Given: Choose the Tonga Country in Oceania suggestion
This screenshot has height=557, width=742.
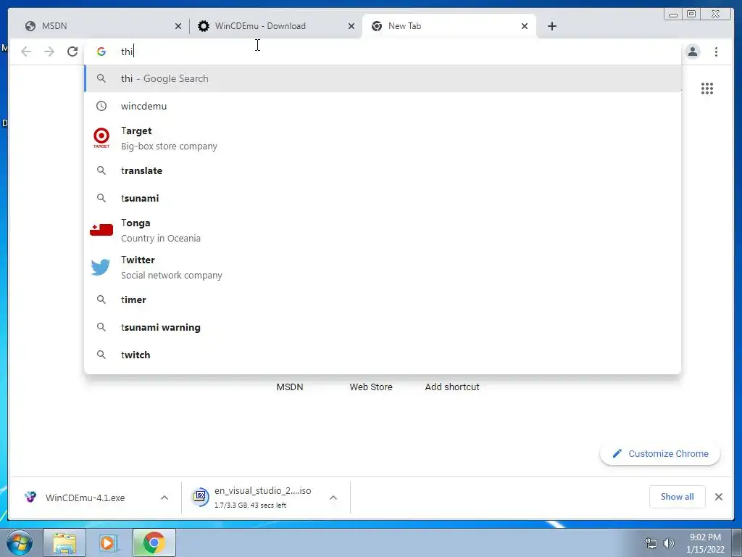Looking at the screenshot, I should point(383,230).
